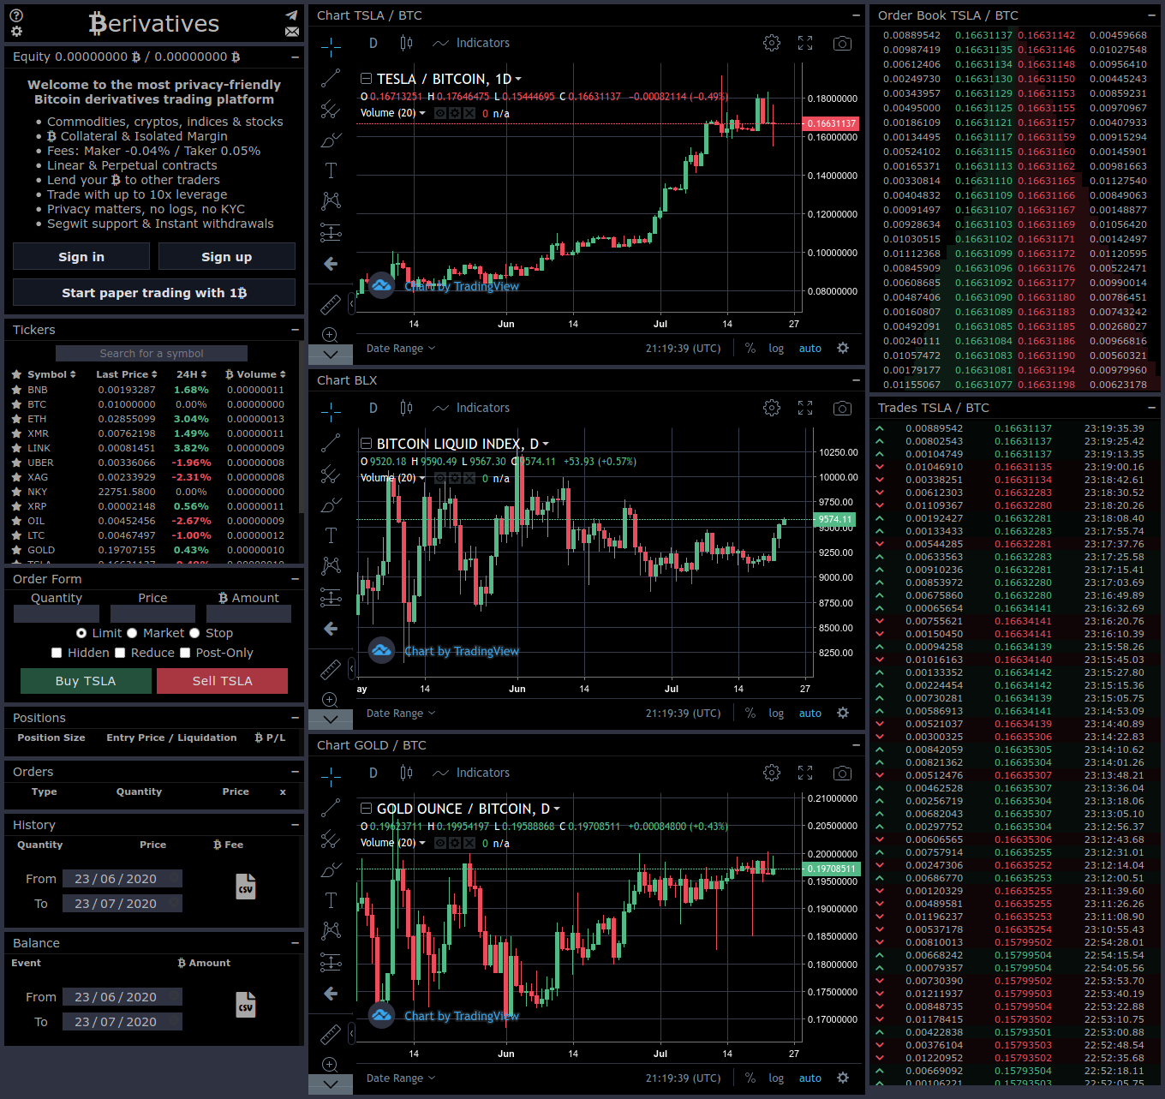
Task: Export Balance as CSV file
Action: pos(246,1004)
